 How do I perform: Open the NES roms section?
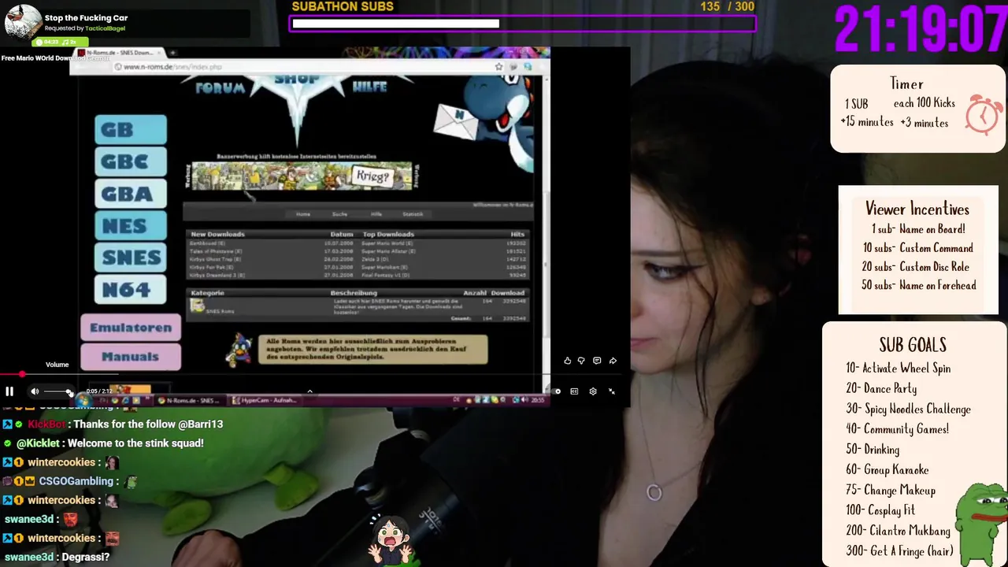[x=131, y=226]
